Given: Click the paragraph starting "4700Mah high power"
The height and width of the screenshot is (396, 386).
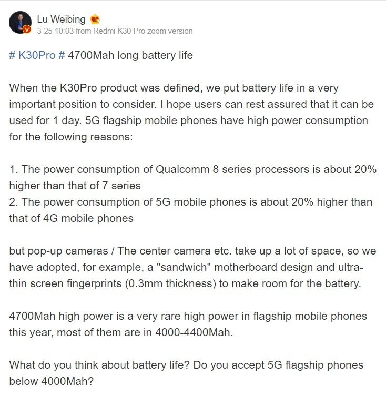Looking at the screenshot, I should coord(188,324).
